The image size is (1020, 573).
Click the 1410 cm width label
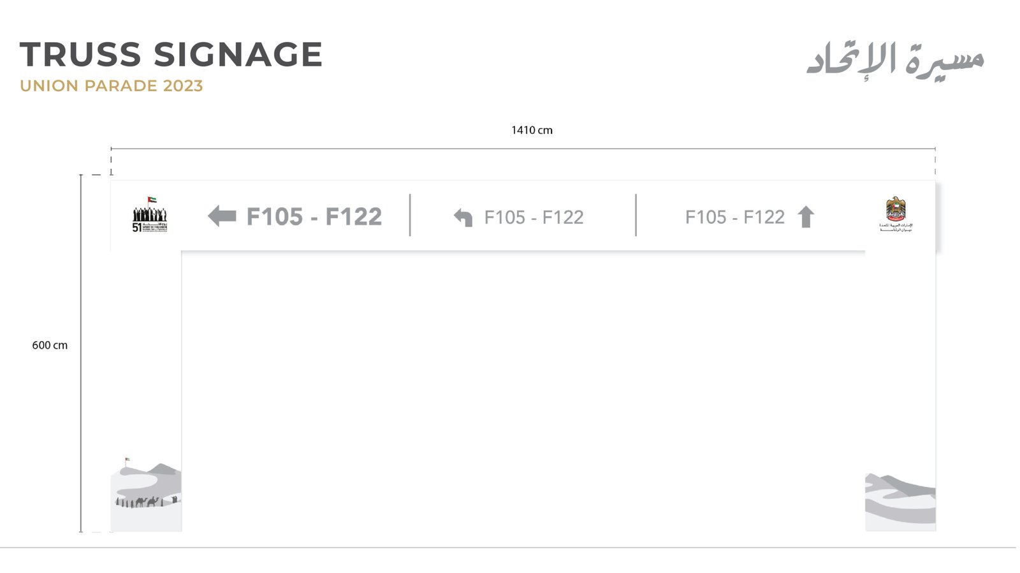tap(532, 130)
